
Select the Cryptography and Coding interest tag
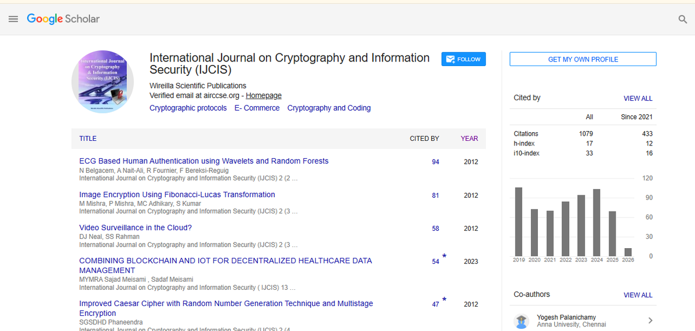pos(329,108)
